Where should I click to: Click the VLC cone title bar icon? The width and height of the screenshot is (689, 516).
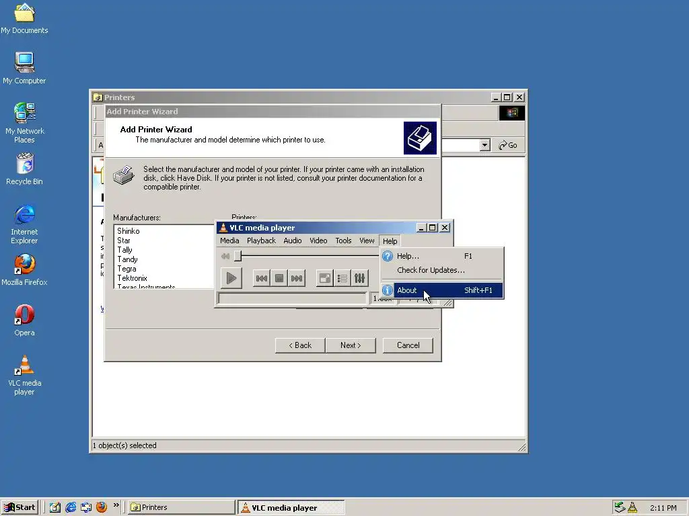tap(223, 227)
